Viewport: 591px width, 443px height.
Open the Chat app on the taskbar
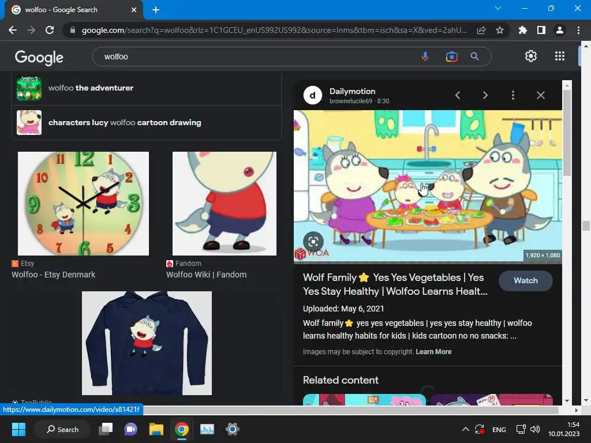click(131, 429)
